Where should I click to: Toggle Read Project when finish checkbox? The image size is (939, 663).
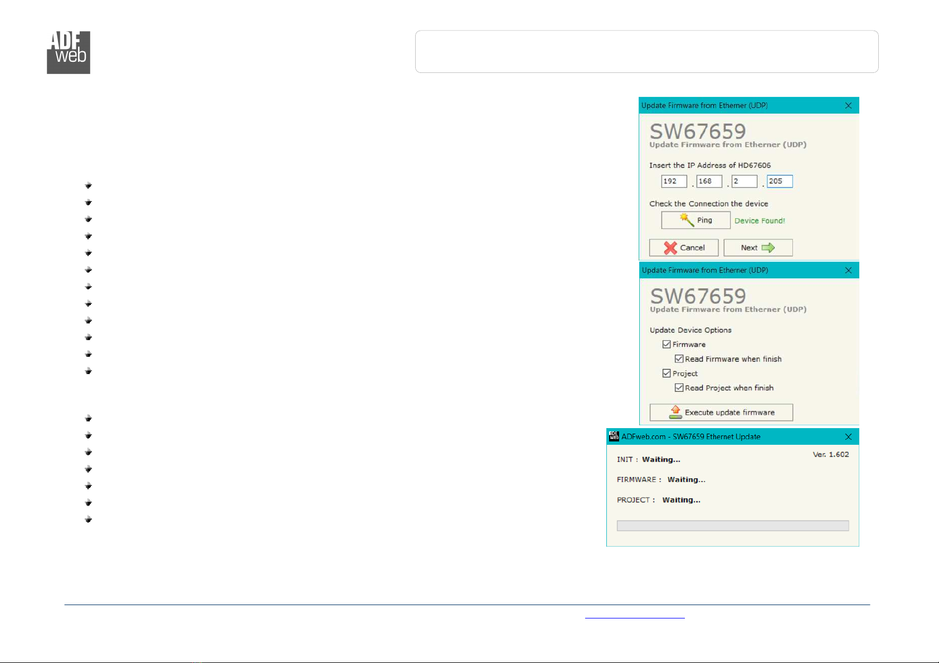[679, 388]
